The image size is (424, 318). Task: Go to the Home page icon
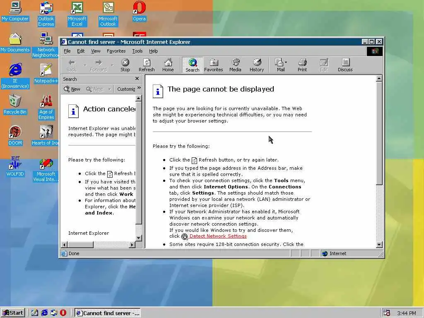(168, 65)
